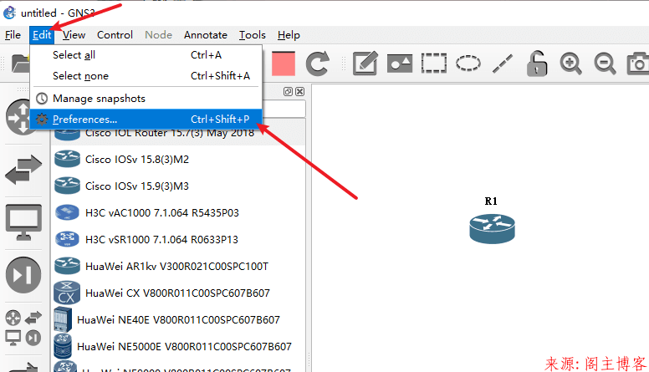Choose Select none menu entry
Image resolution: width=649 pixels, height=372 pixels.
(146, 76)
